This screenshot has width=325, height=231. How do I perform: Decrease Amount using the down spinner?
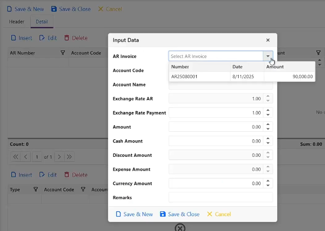(x=268, y=129)
